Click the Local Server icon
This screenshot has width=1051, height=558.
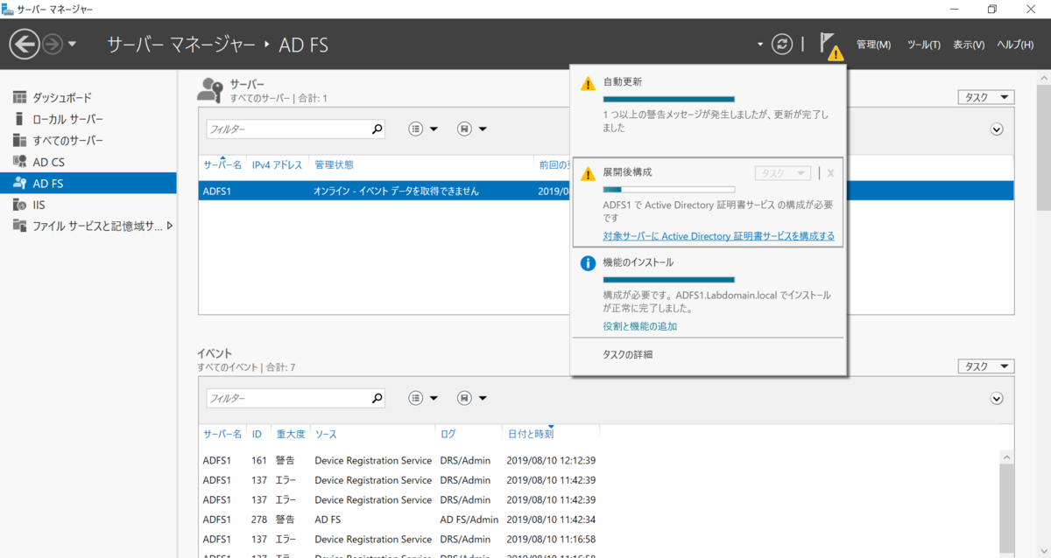pyautogui.click(x=19, y=119)
